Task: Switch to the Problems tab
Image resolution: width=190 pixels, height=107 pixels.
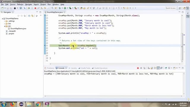Action: pos(49,68)
